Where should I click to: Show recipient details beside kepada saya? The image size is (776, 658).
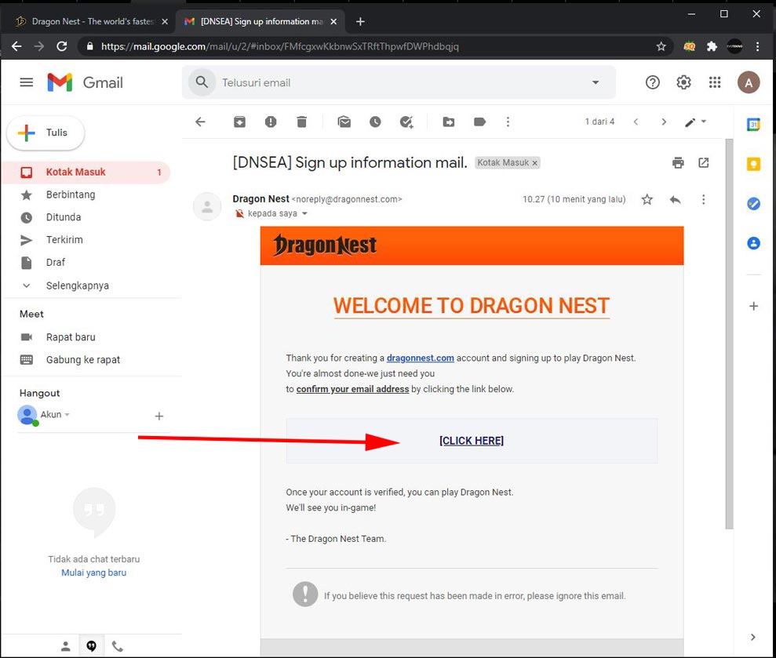coord(304,214)
